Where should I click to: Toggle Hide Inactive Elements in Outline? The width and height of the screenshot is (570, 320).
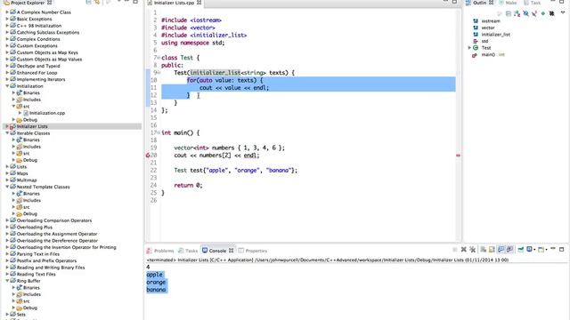point(551,13)
